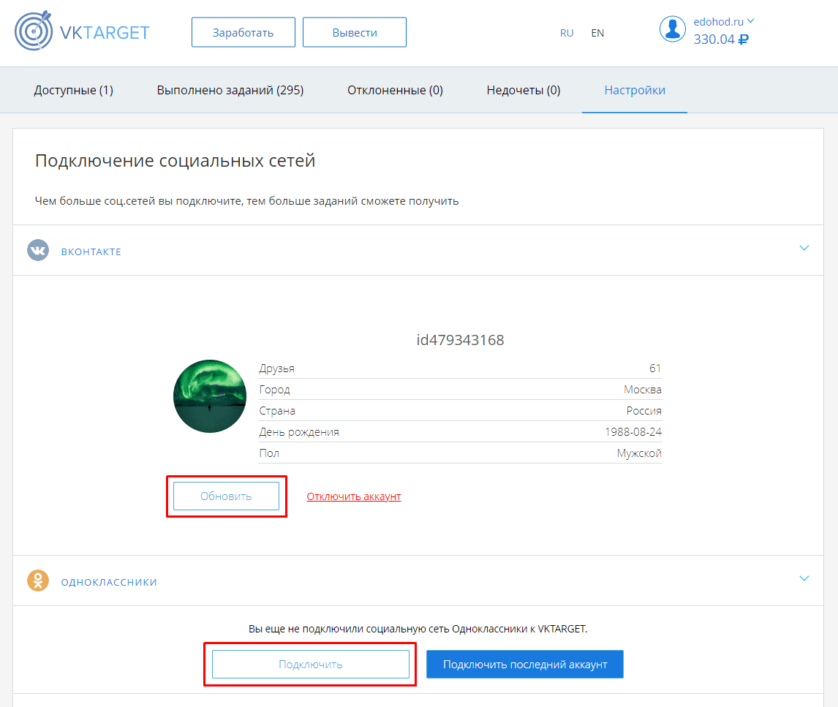
Task: Open the edohod.ru account dropdown arrow
Action: (x=751, y=21)
